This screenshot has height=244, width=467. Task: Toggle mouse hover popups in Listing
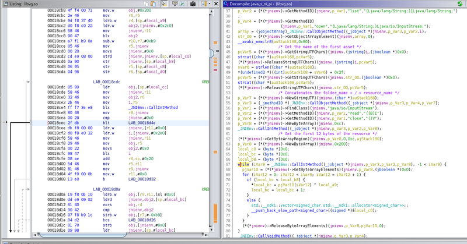pyautogui.click(x=164, y=4)
